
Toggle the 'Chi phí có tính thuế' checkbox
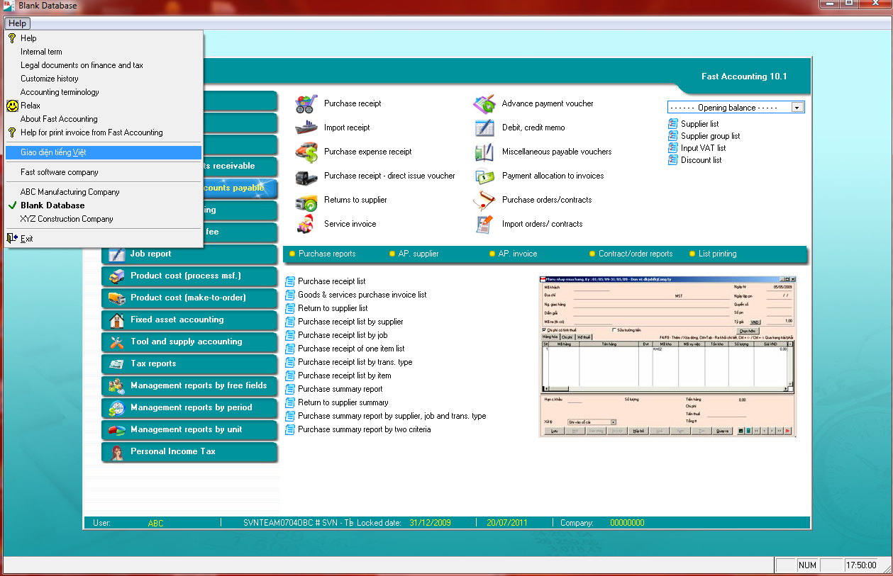click(545, 331)
